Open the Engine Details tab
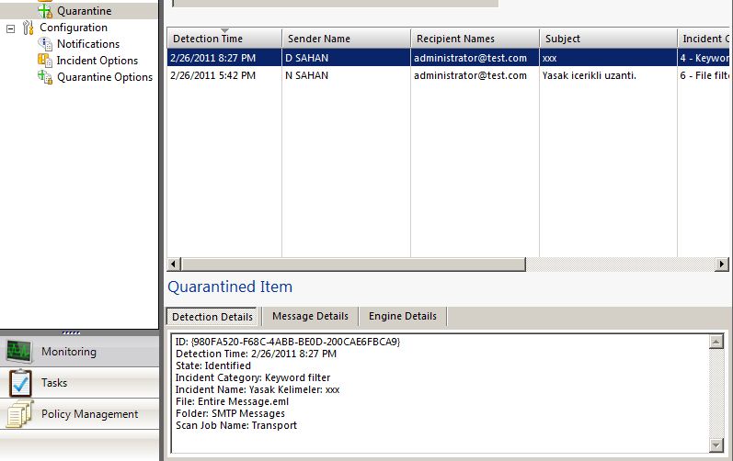The height and width of the screenshot is (461, 733). (x=402, y=316)
